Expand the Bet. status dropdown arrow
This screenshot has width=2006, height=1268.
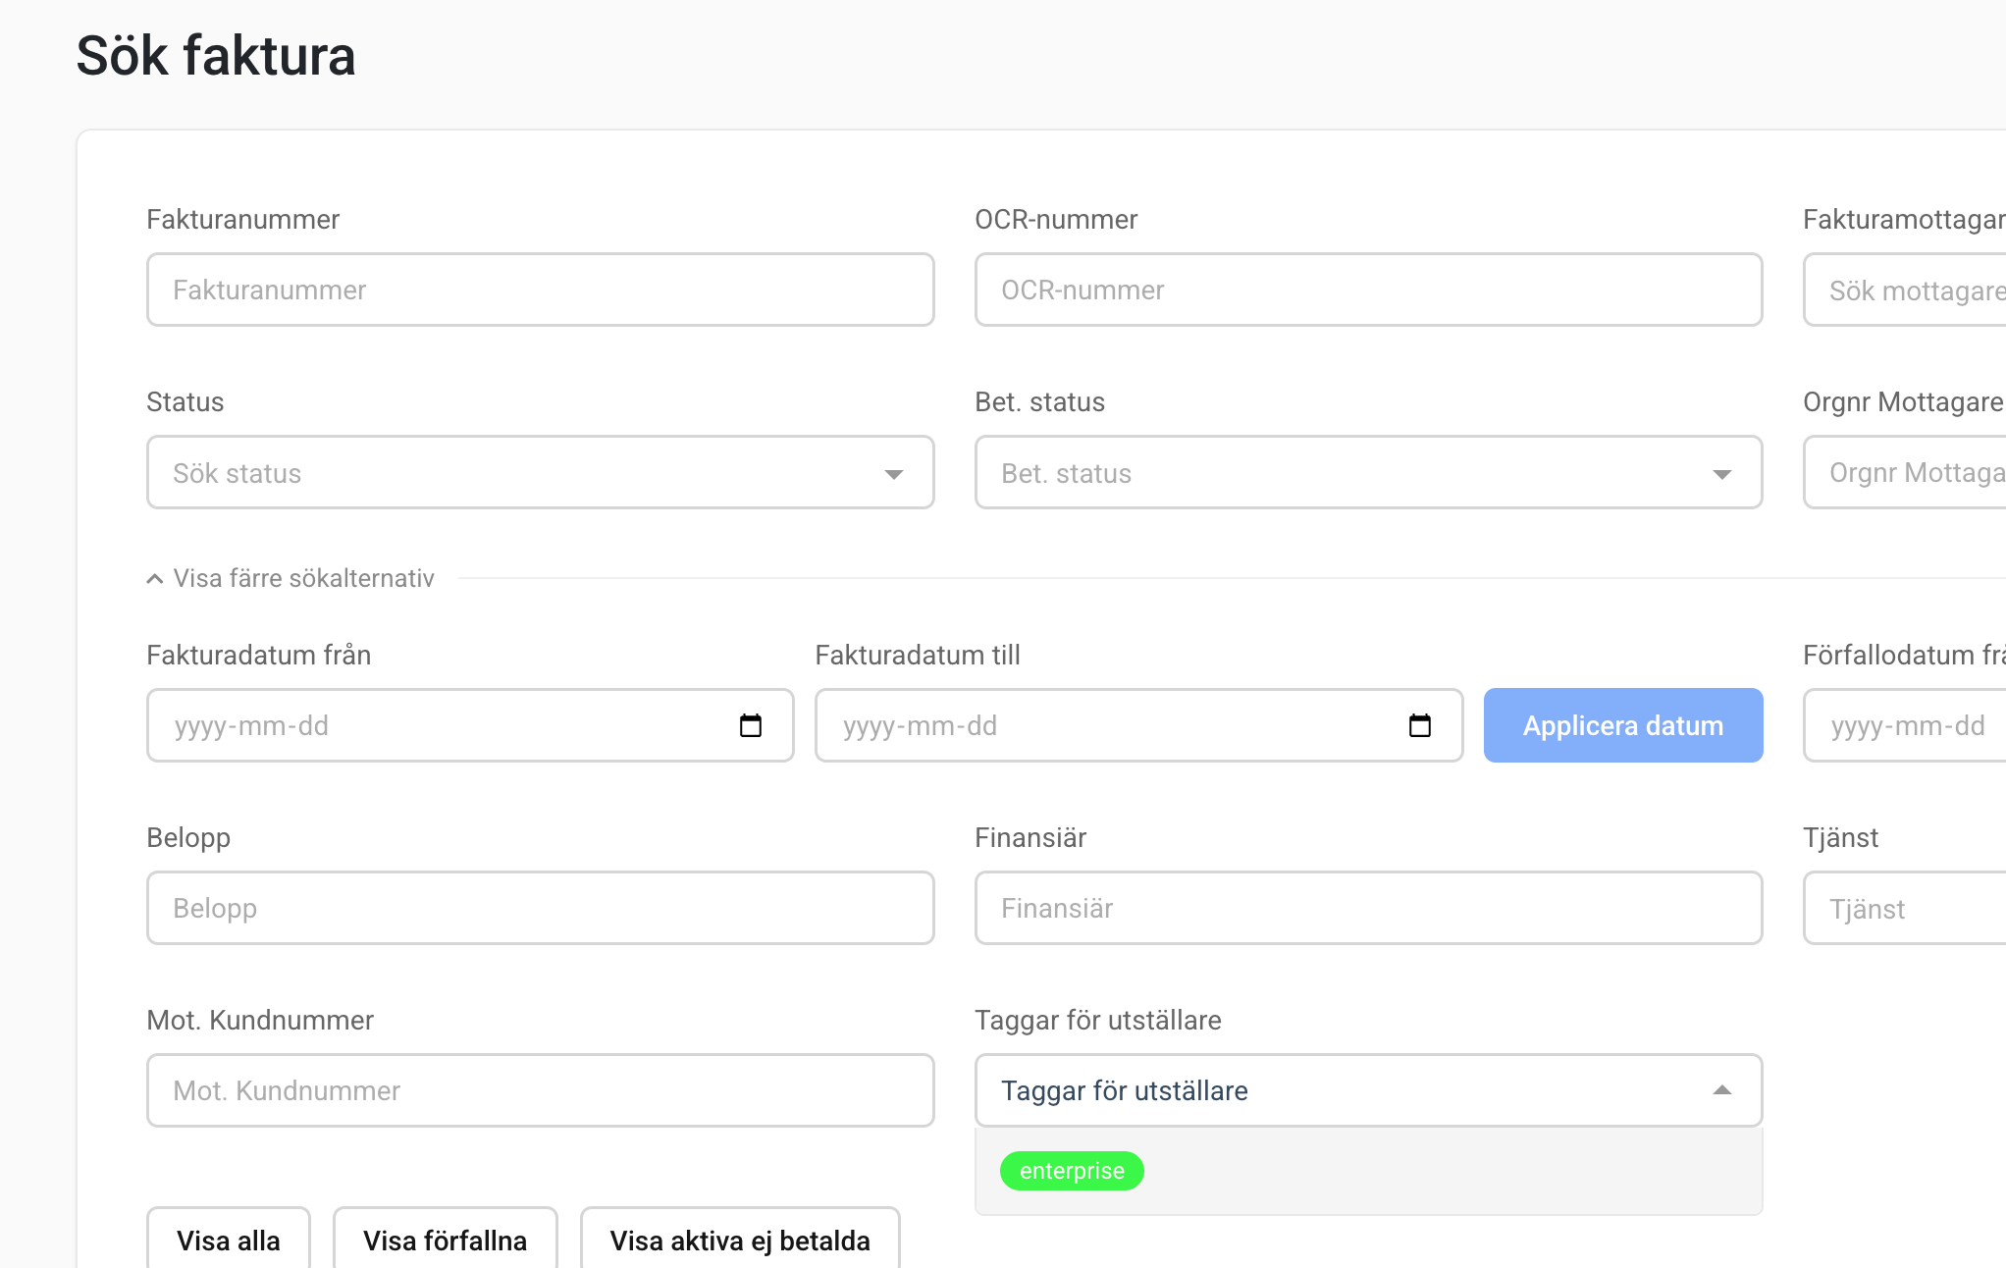(x=1721, y=474)
